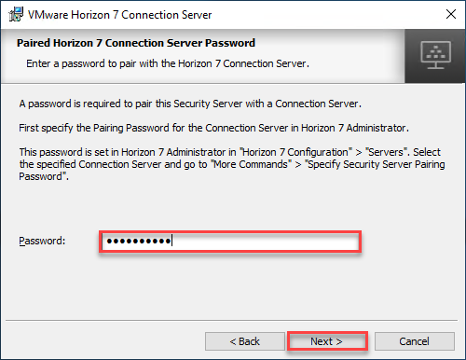This screenshot has height=360, width=466.
Task: Click the Password label
Action: click(x=42, y=241)
